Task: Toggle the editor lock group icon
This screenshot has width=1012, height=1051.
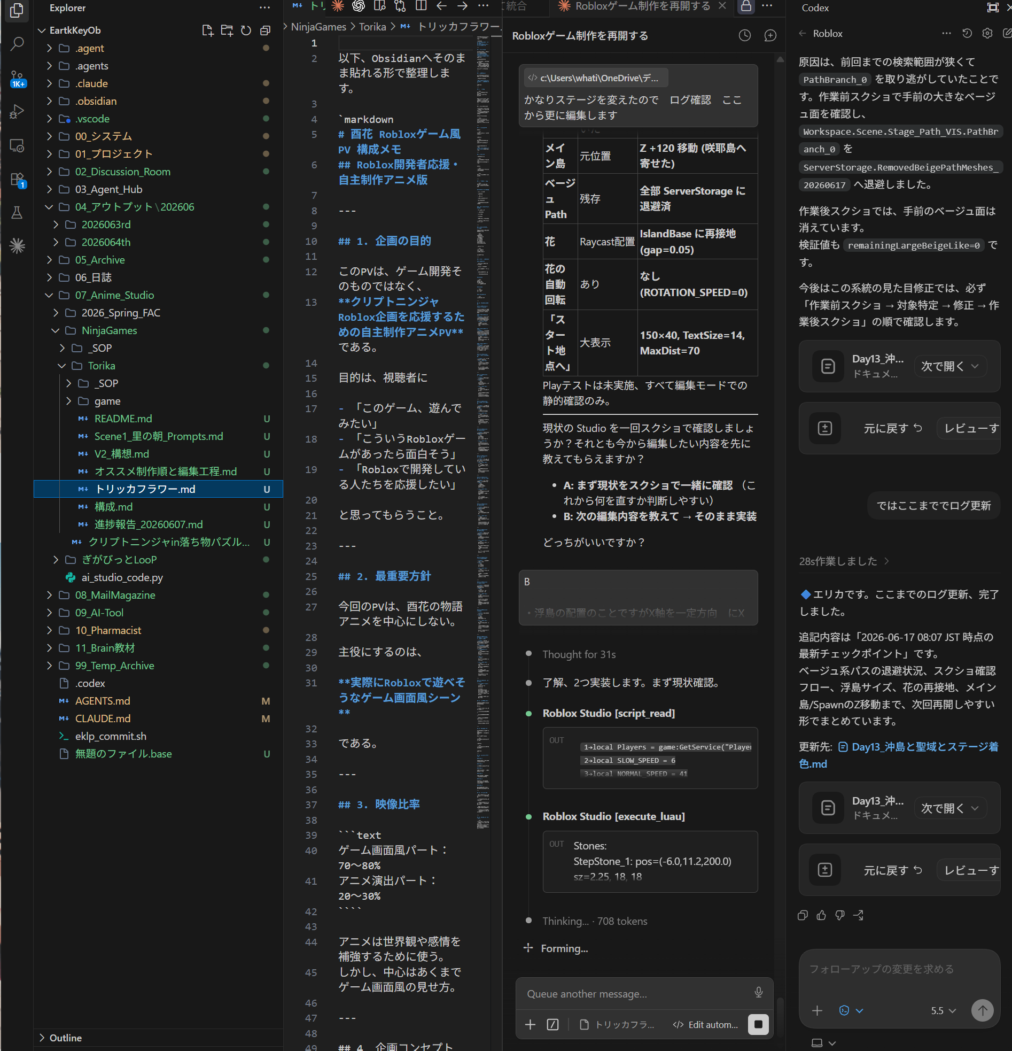Action: [745, 6]
